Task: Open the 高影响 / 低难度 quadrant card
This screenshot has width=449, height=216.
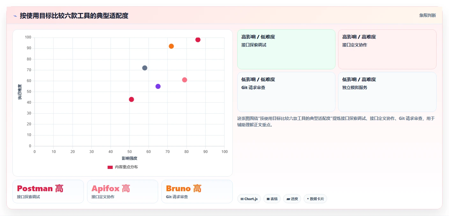Action: pyautogui.click(x=286, y=49)
